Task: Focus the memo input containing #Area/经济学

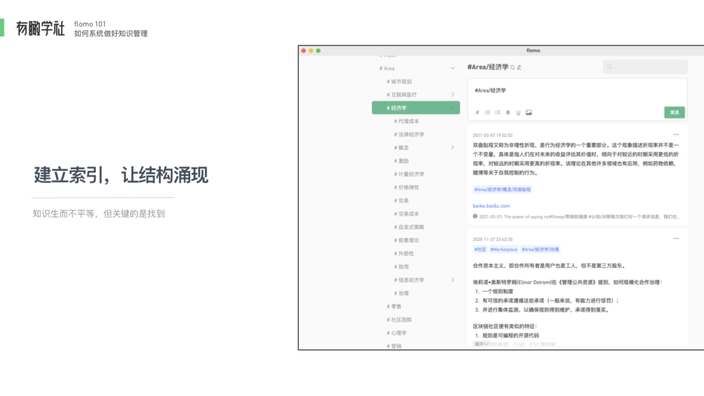Action: click(x=577, y=91)
